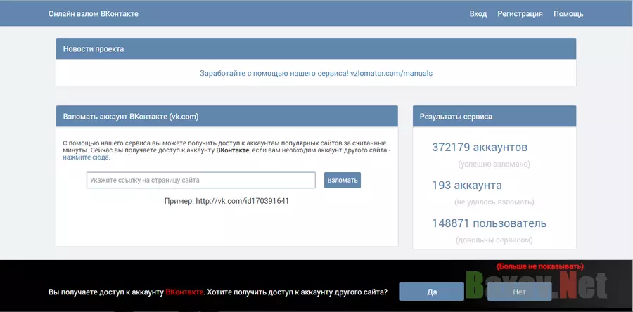Image resolution: width=633 pixels, height=312 pixels.
Task: Click the Взломать button
Action: (343, 180)
